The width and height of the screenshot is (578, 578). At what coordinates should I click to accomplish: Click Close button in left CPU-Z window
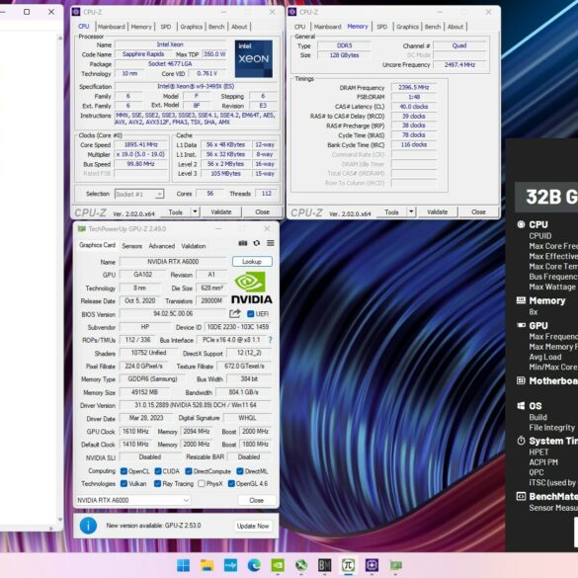click(263, 211)
